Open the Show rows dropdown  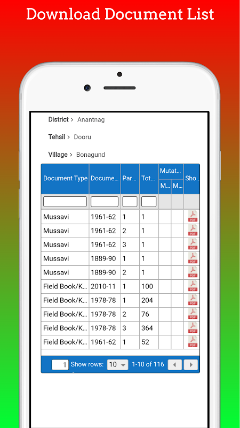click(x=117, y=364)
